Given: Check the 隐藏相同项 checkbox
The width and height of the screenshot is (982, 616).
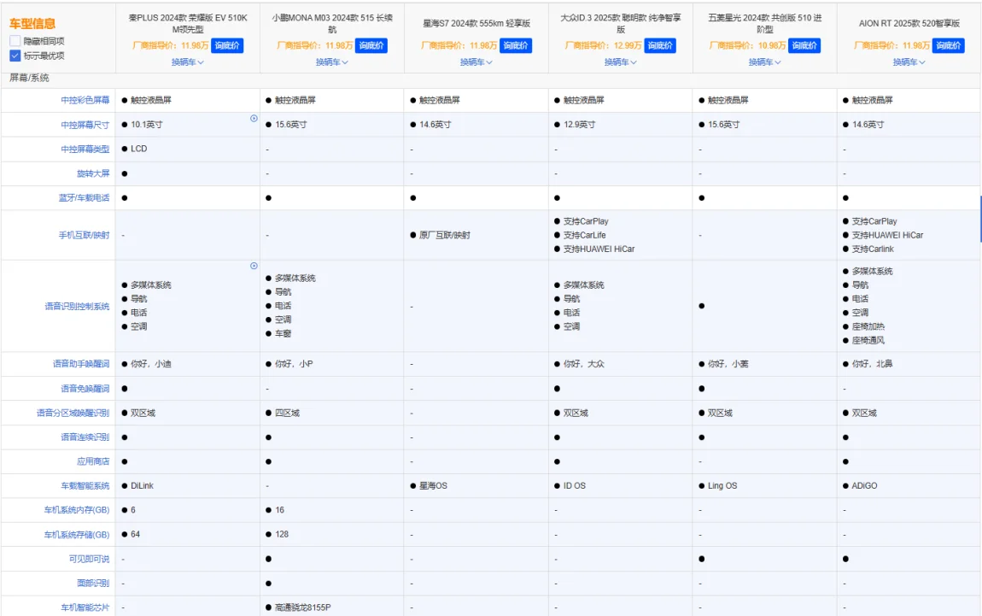Looking at the screenshot, I should click(15, 41).
